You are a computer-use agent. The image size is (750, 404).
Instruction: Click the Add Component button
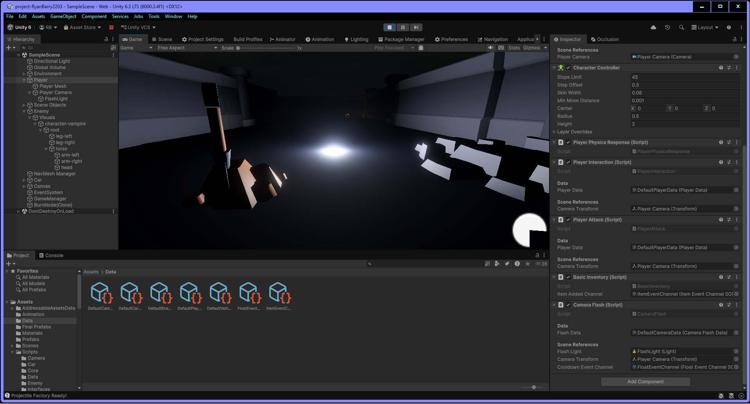[645, 382]
